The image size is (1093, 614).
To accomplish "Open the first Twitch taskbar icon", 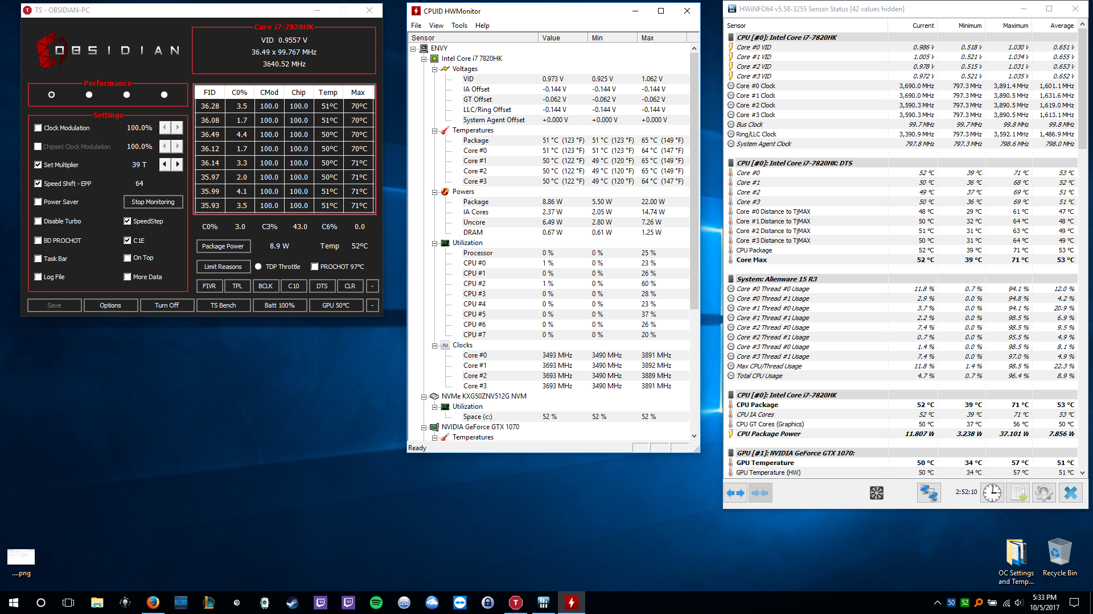I will [320, 603].
